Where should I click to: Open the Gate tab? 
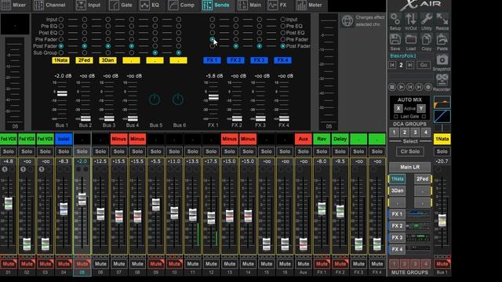click(x=121, y=5)
